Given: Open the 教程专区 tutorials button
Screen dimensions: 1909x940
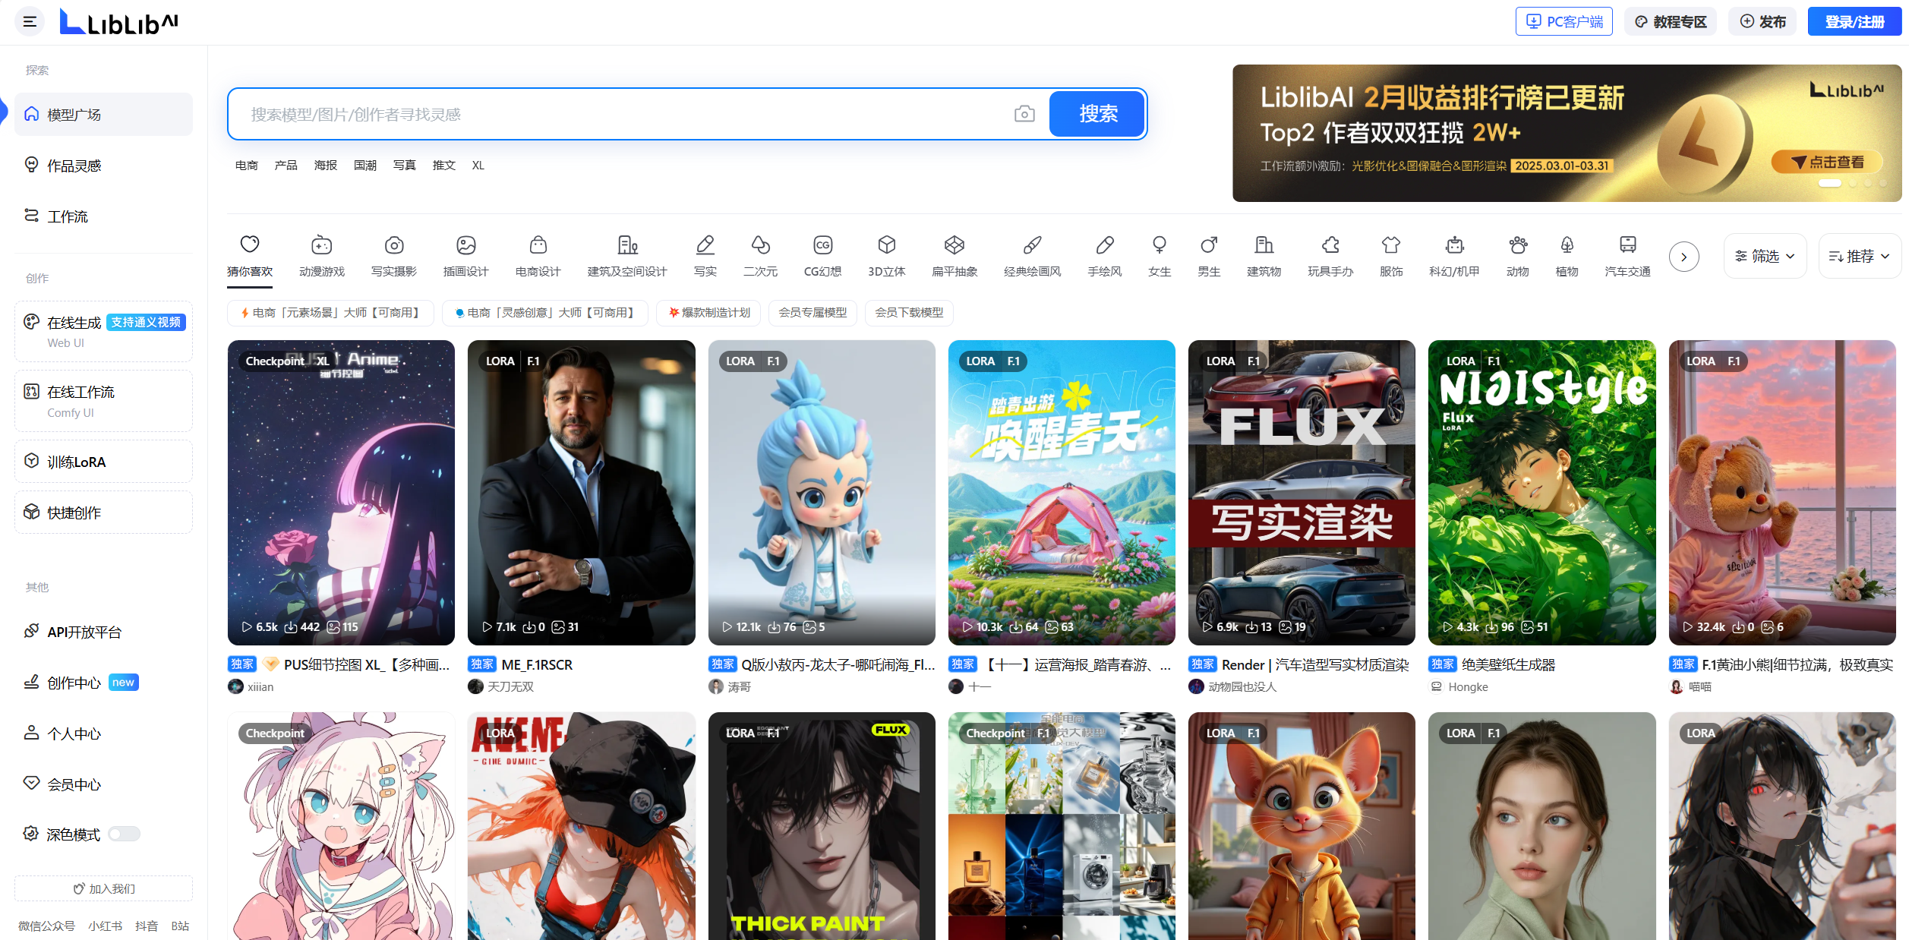Looking at the screenshot, I should point(1671,21).
